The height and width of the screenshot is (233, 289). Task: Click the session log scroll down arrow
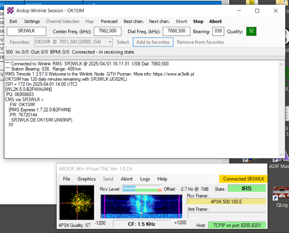point(281,154)
